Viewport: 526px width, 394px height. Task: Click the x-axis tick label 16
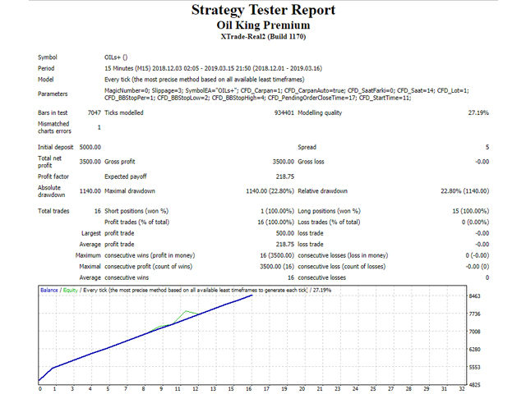(248, 389)
